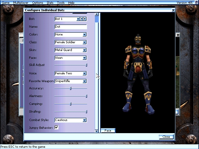
Task: Open the Bot selection dropdown
Action: pyautogui.click(x=78, y=19)
